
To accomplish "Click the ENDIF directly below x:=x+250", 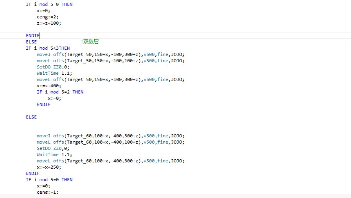I will (x=32, y=173).
